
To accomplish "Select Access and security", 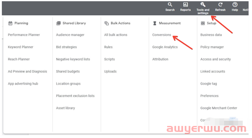I will point(215,59).
